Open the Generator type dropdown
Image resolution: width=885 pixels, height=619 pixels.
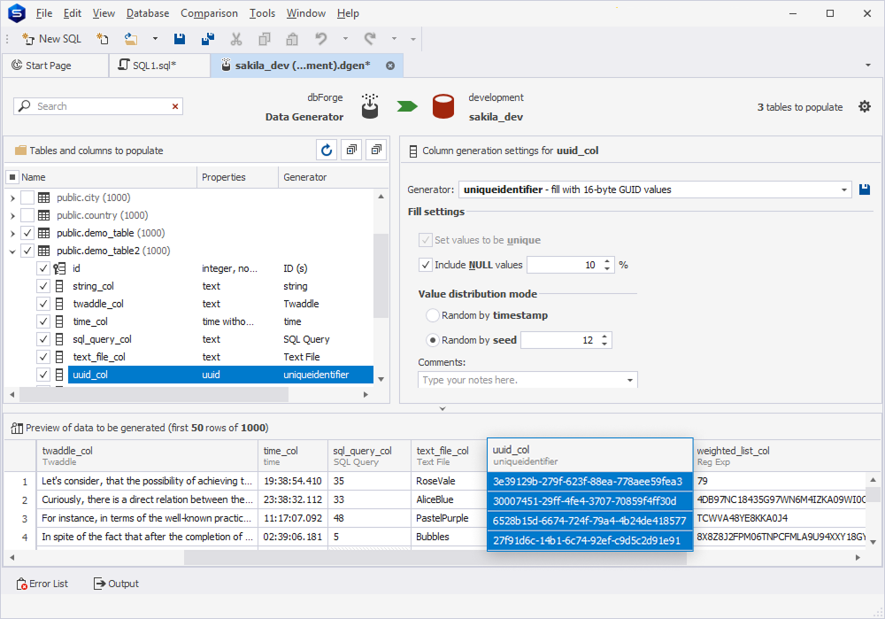click(844, 190)
